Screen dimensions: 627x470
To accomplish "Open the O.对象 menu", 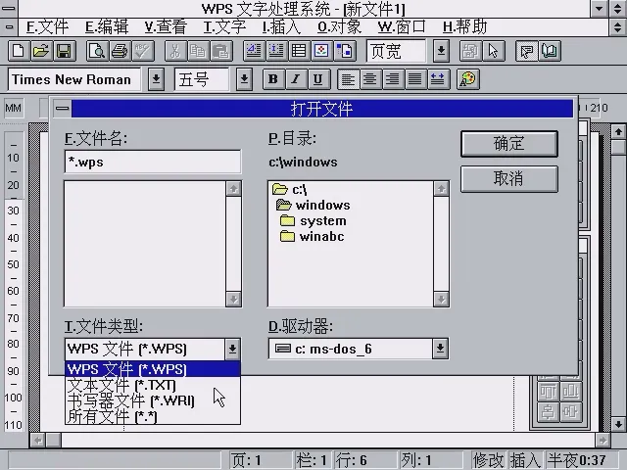I will click(x=340, y=27).
